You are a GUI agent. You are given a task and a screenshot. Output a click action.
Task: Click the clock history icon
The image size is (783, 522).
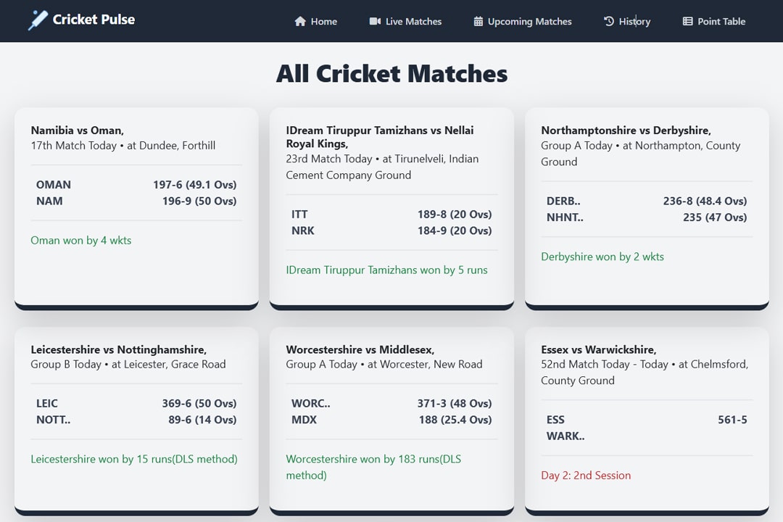pos(609,22)
